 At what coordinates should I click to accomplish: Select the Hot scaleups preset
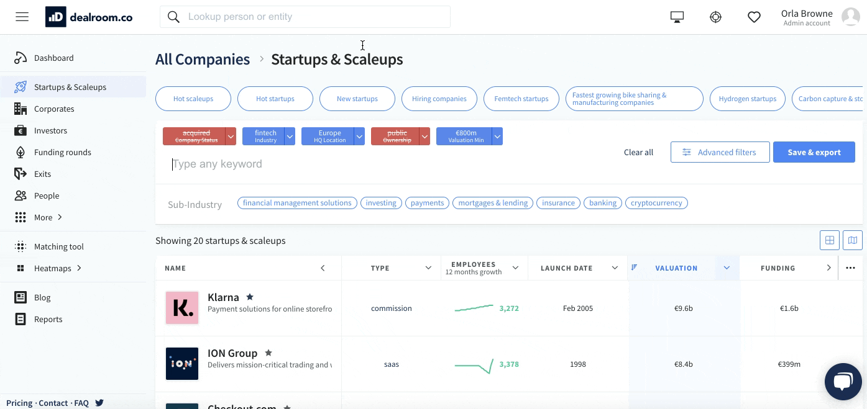tap(193, 99)
